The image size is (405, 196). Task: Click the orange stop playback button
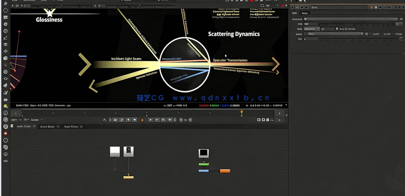tap(142, 120)
